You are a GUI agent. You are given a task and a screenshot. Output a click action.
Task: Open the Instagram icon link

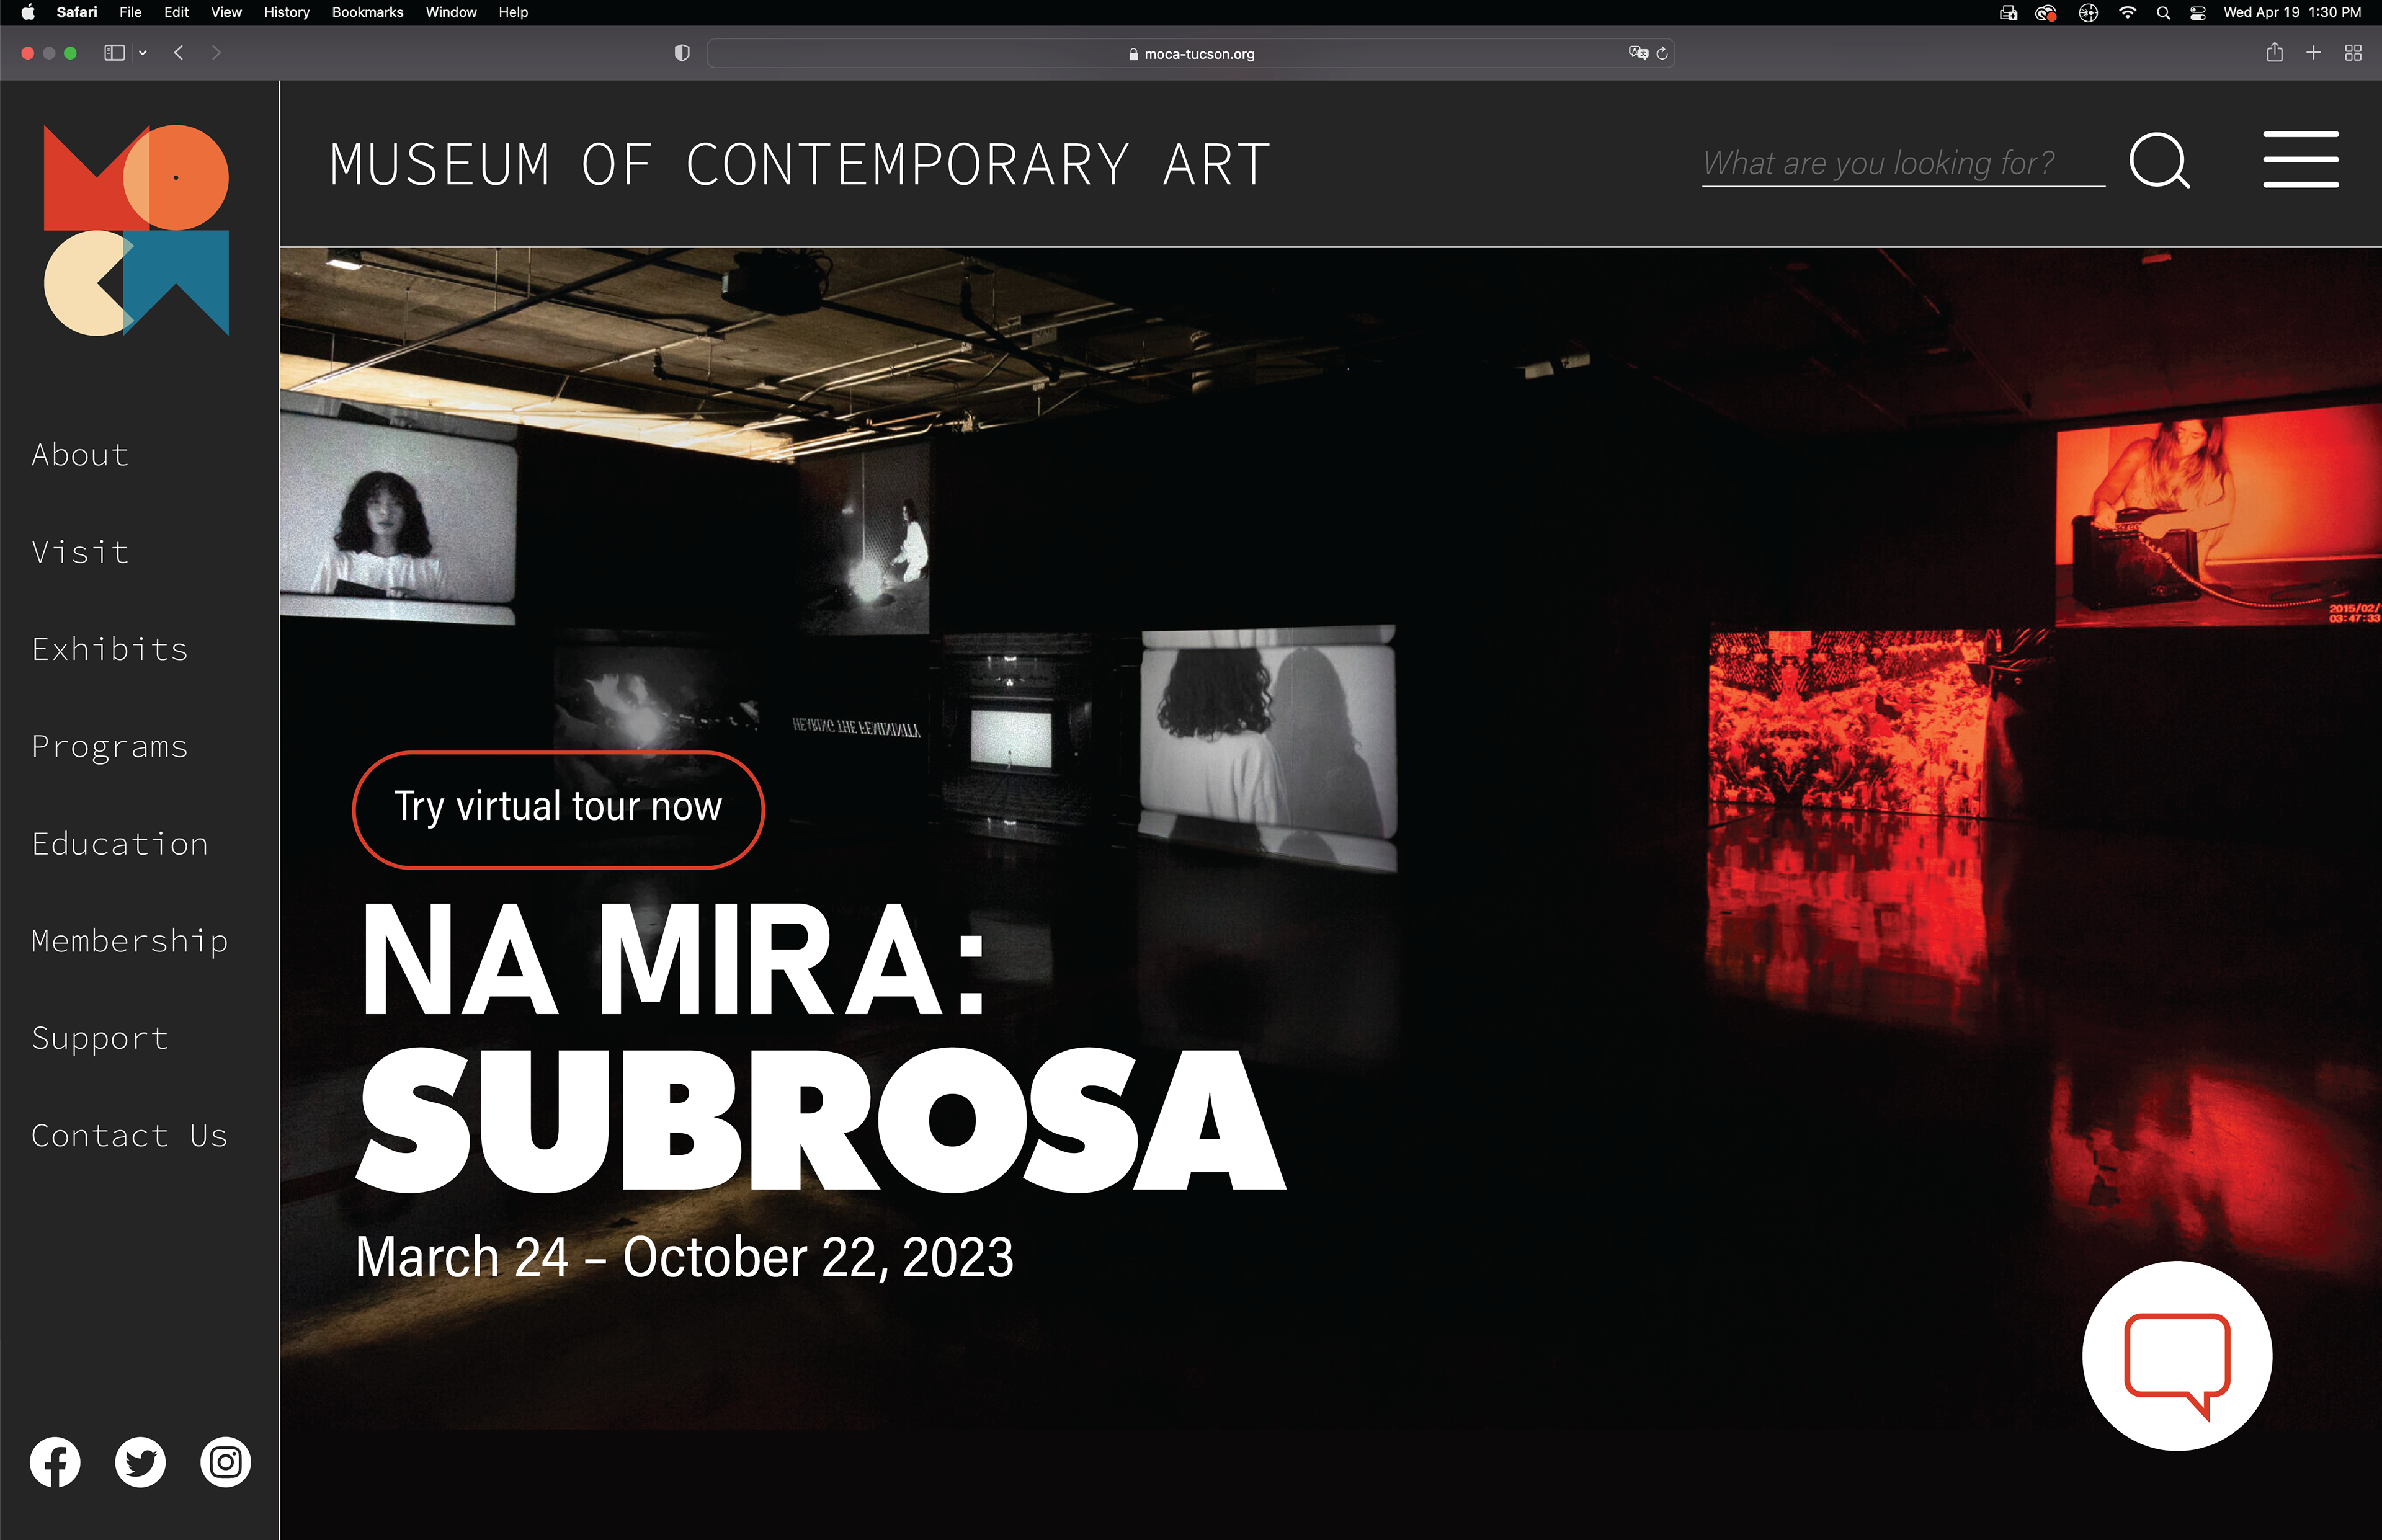pyautogui.click(x=226, y=1462)
